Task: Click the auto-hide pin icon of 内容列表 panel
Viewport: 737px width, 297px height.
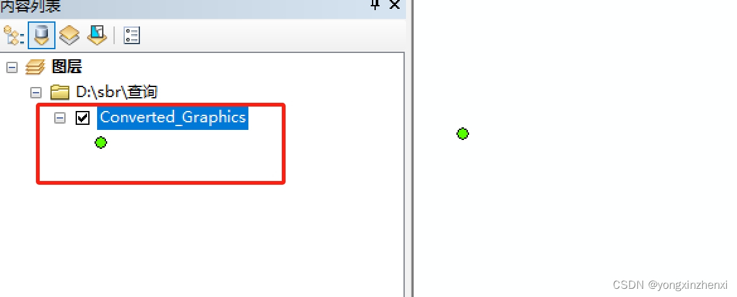Action: pos(374,4)
